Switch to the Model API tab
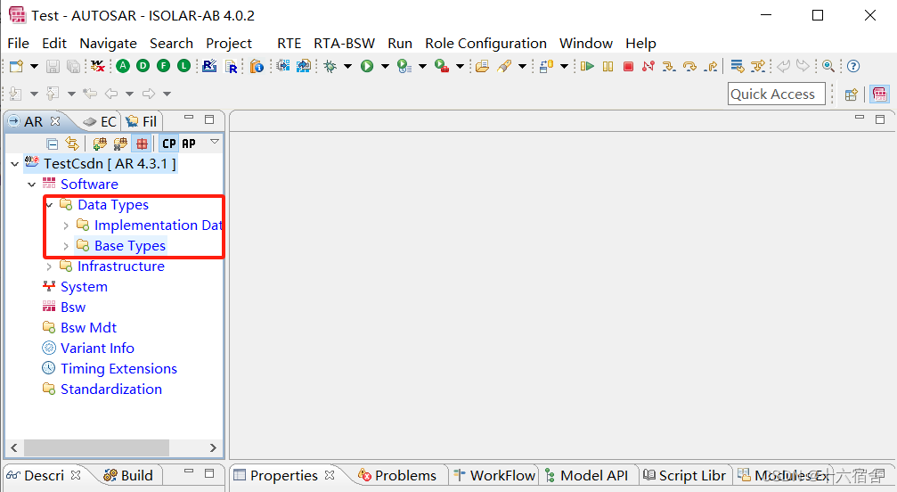 (586, 475)
